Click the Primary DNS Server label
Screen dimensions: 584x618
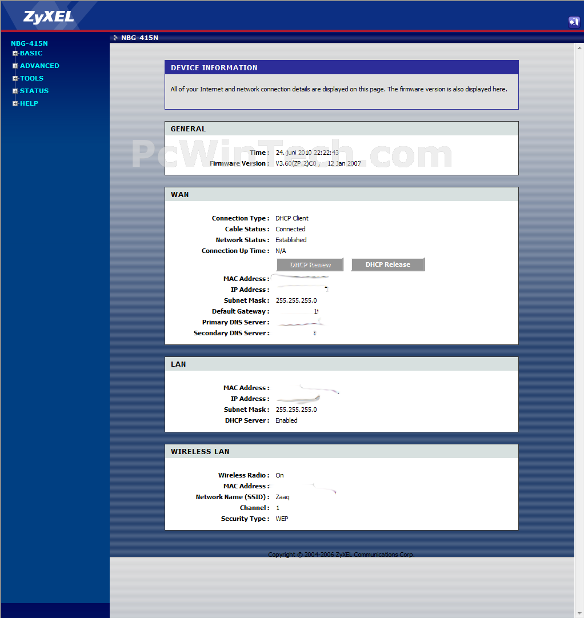[236, 322]
